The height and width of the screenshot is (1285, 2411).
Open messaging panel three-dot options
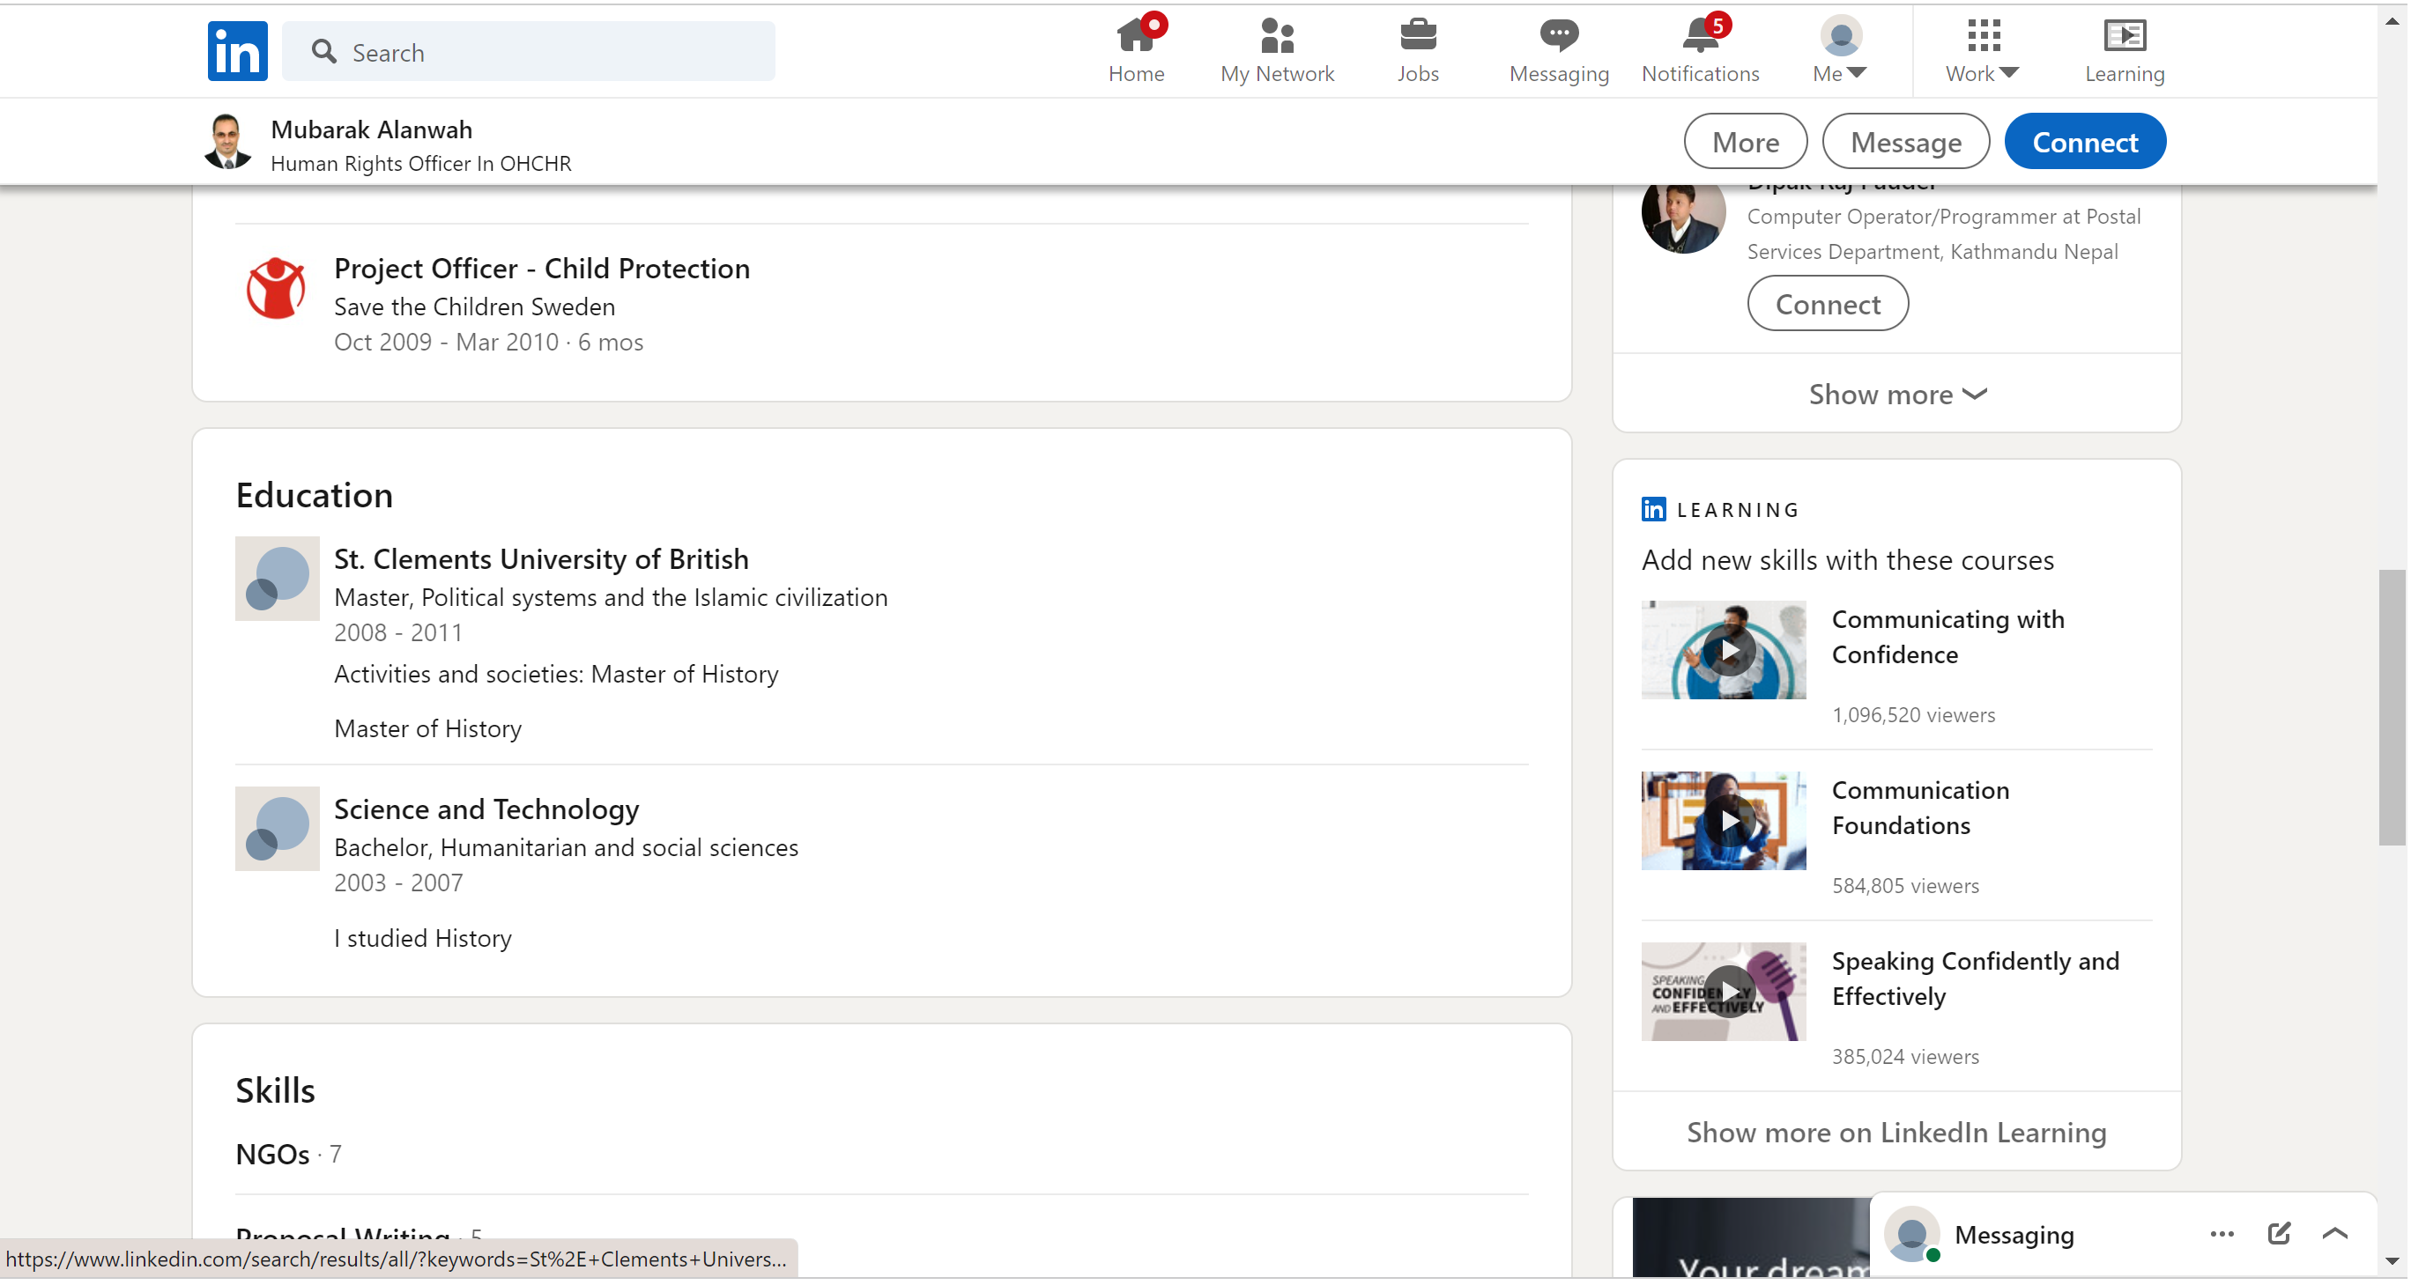click(x=2221, y=1234)
